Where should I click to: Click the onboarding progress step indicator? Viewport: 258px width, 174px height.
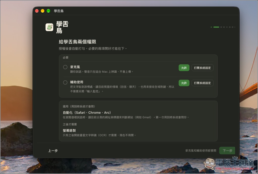[x=223, y=27]
